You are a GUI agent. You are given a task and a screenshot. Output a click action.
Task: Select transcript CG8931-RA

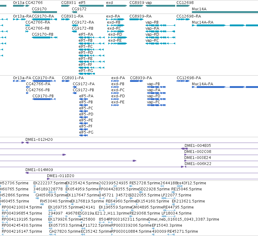pos(65,19)
